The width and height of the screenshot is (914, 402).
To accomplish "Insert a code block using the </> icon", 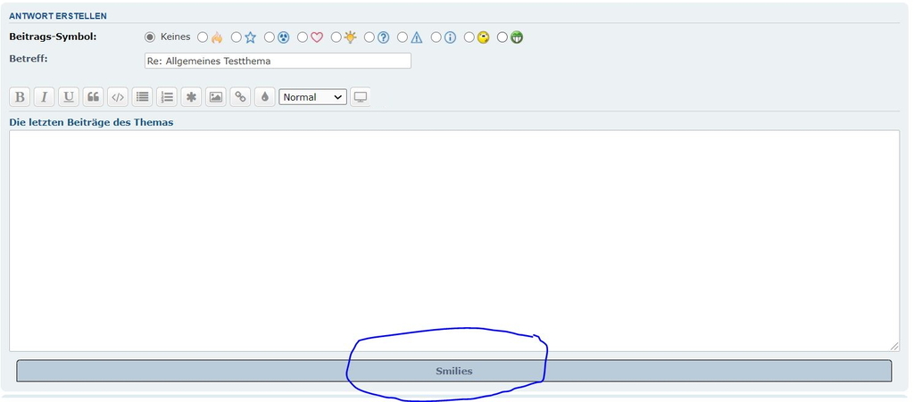I will [118, 97].
